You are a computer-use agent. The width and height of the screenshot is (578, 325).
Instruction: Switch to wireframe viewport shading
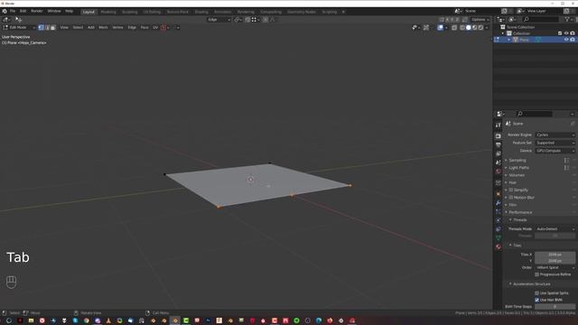pyautogui.click(x=462, y=27)
